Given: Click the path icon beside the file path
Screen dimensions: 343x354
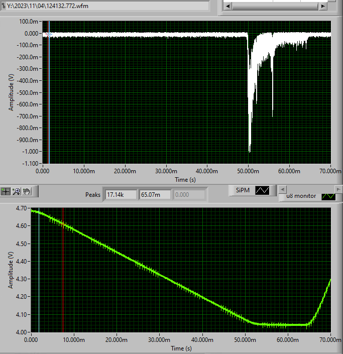Looking at the screenshot, I should [x=3, y=6].
